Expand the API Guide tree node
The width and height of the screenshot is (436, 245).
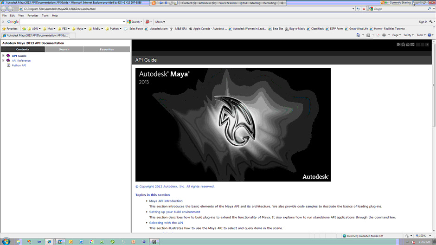point(3,56)
